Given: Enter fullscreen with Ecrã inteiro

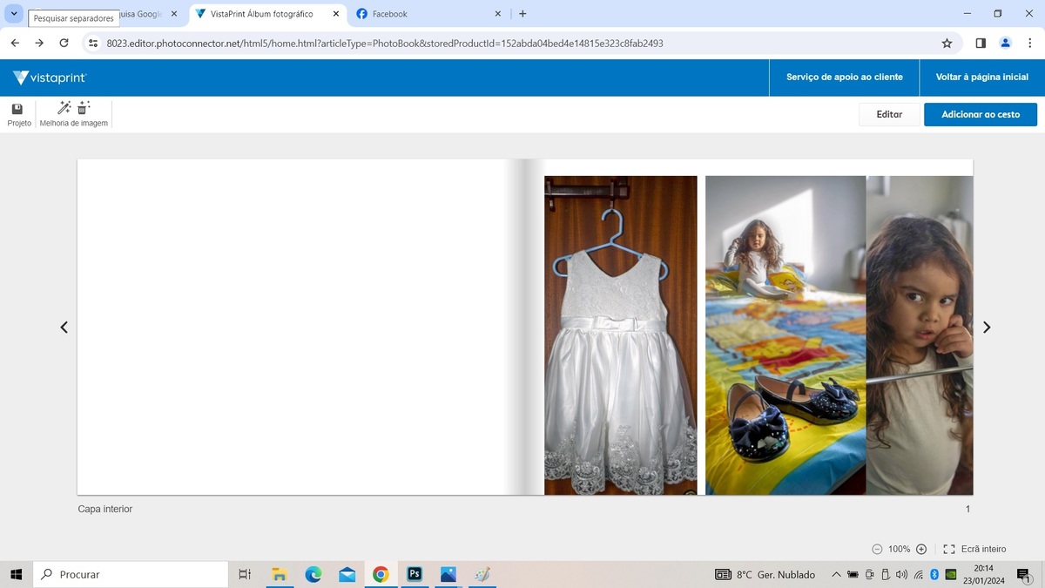Looking at the screenshot, I should [974, 549].
